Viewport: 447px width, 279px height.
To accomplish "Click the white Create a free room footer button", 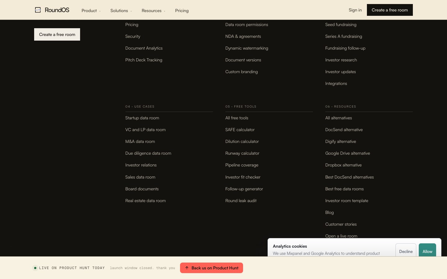I will pyautogui.click(x=57, y=34).
